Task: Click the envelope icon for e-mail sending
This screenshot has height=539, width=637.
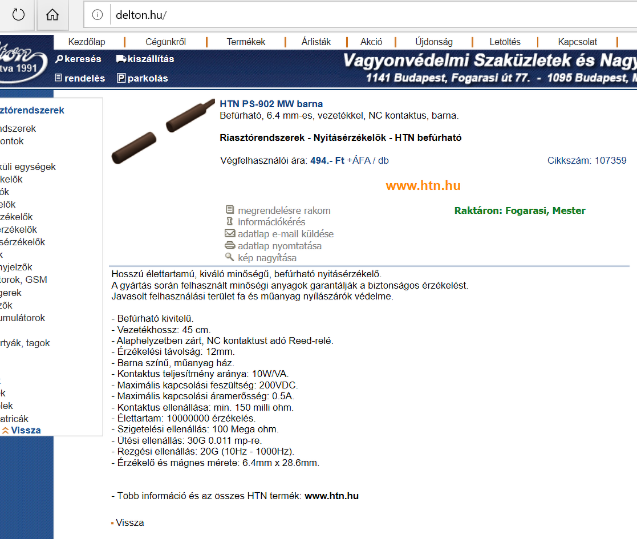Action: (x=230, y=233)
